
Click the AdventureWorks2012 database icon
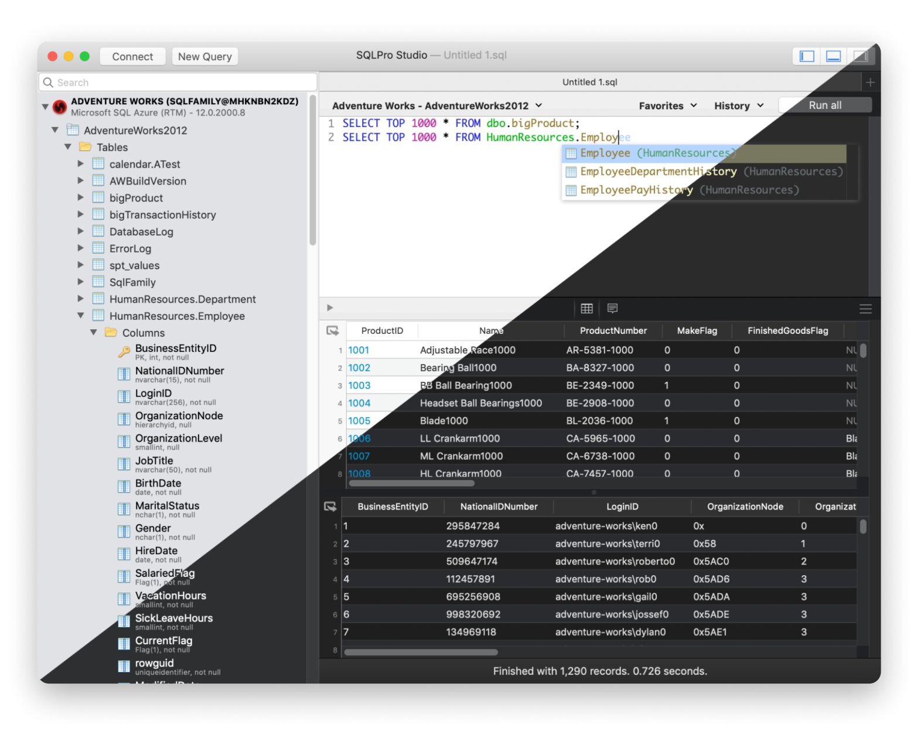point(73,130)
